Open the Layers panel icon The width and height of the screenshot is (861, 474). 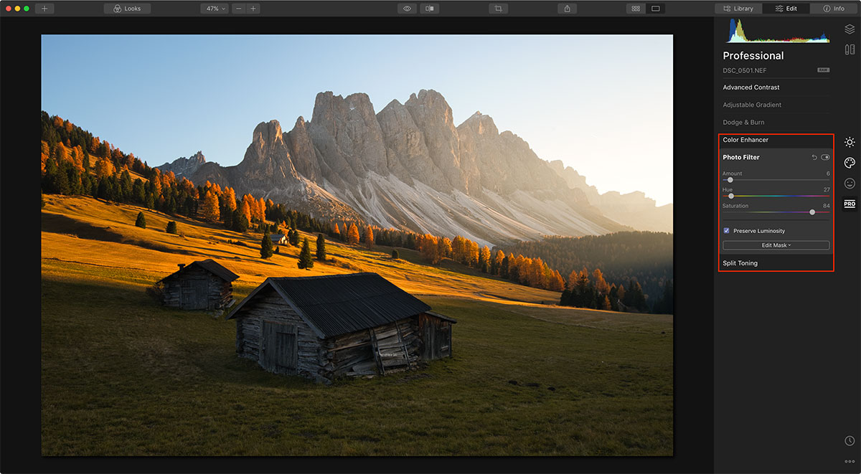point(850,29)
